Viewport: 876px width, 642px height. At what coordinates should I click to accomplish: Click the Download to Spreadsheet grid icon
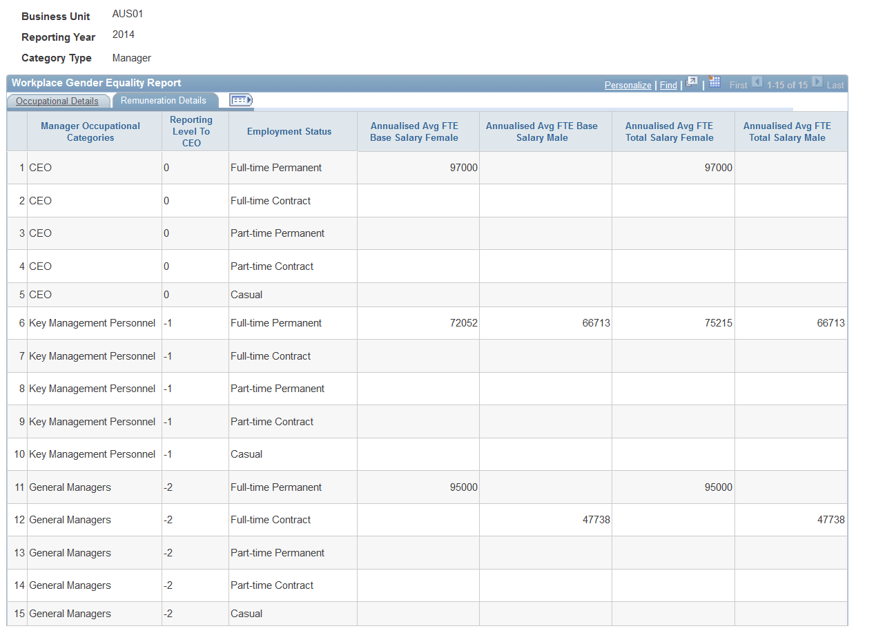pos(714,82)
